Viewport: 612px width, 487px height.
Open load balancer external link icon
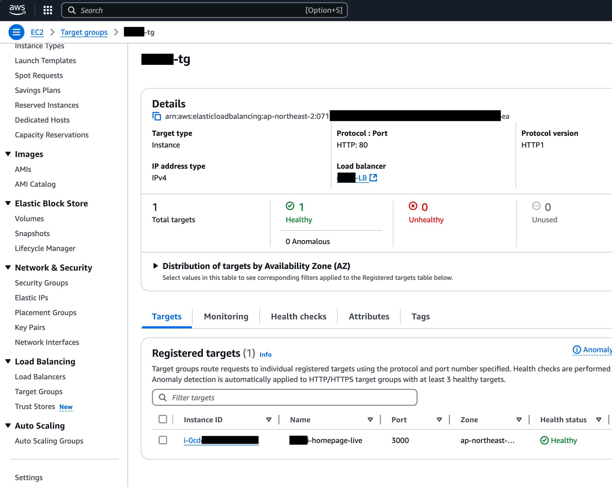(x=373, y=178)
